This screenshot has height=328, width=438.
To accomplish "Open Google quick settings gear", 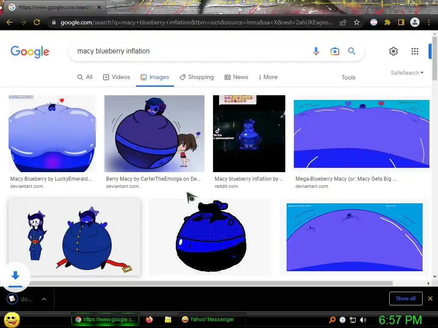I will pyautogui.click(x=394, y=51).
